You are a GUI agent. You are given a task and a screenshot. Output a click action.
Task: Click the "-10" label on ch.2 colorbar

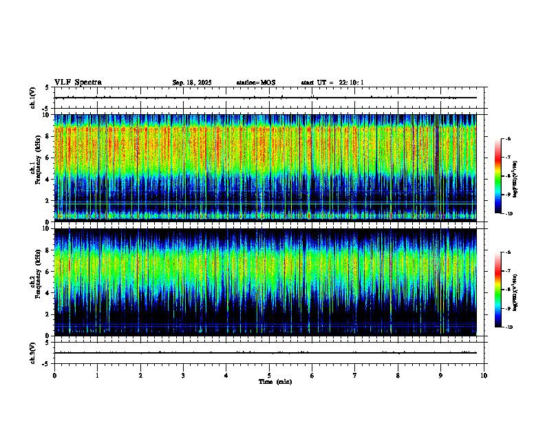pyautogui.click(x=508, y=327)
